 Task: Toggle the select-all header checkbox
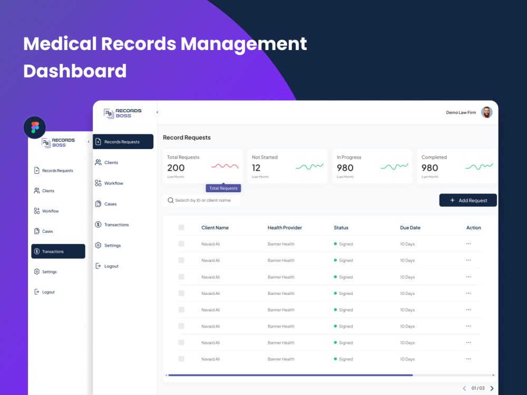pos(181,228)
